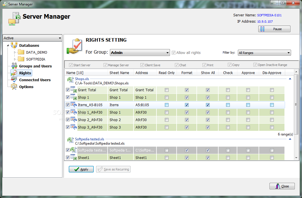Screen dimensions: 302x198
Task: Click the Databases tree icon
Action: pos(14,45)
